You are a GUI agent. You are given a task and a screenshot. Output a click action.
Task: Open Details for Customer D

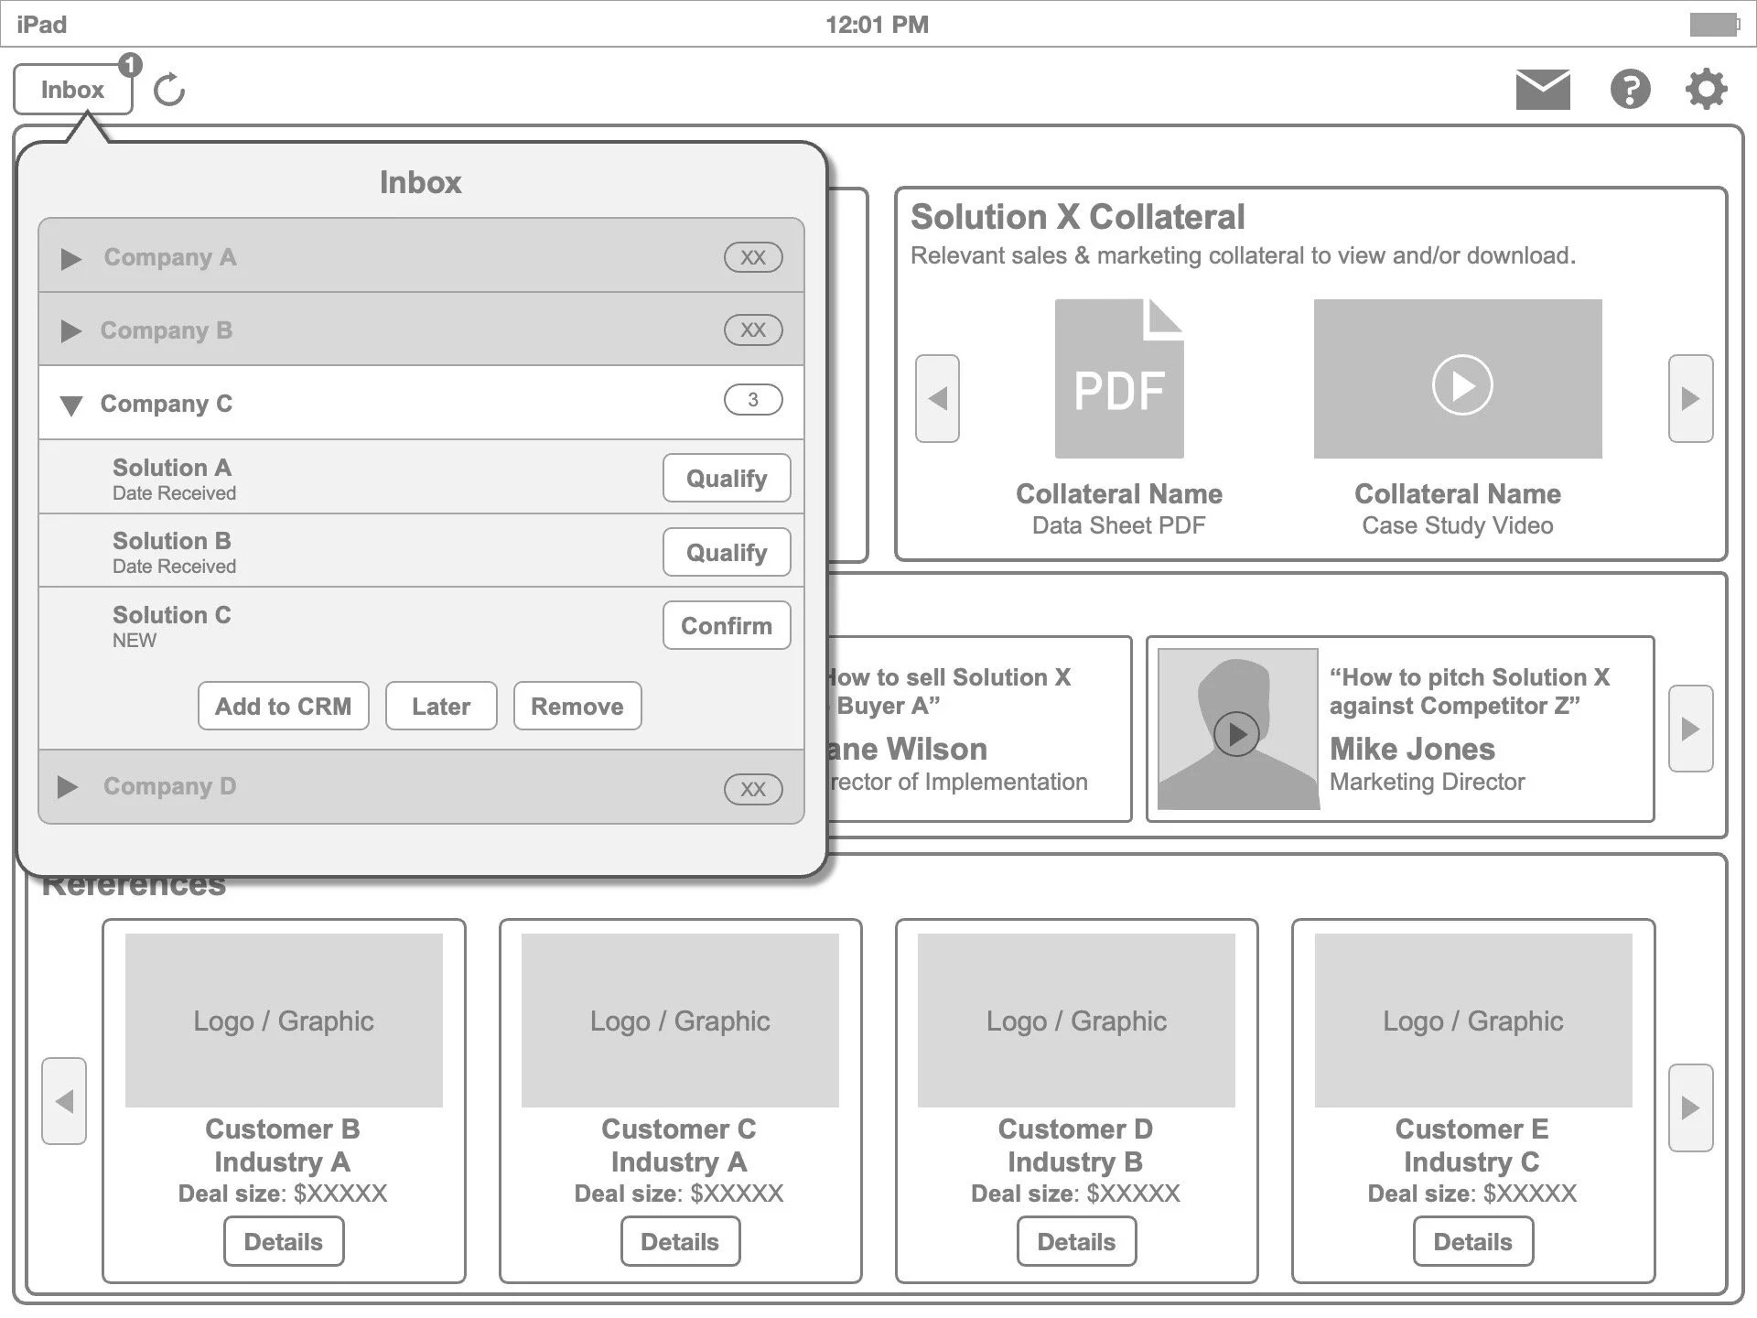pyautogui.click(x=1076, y=1242)
